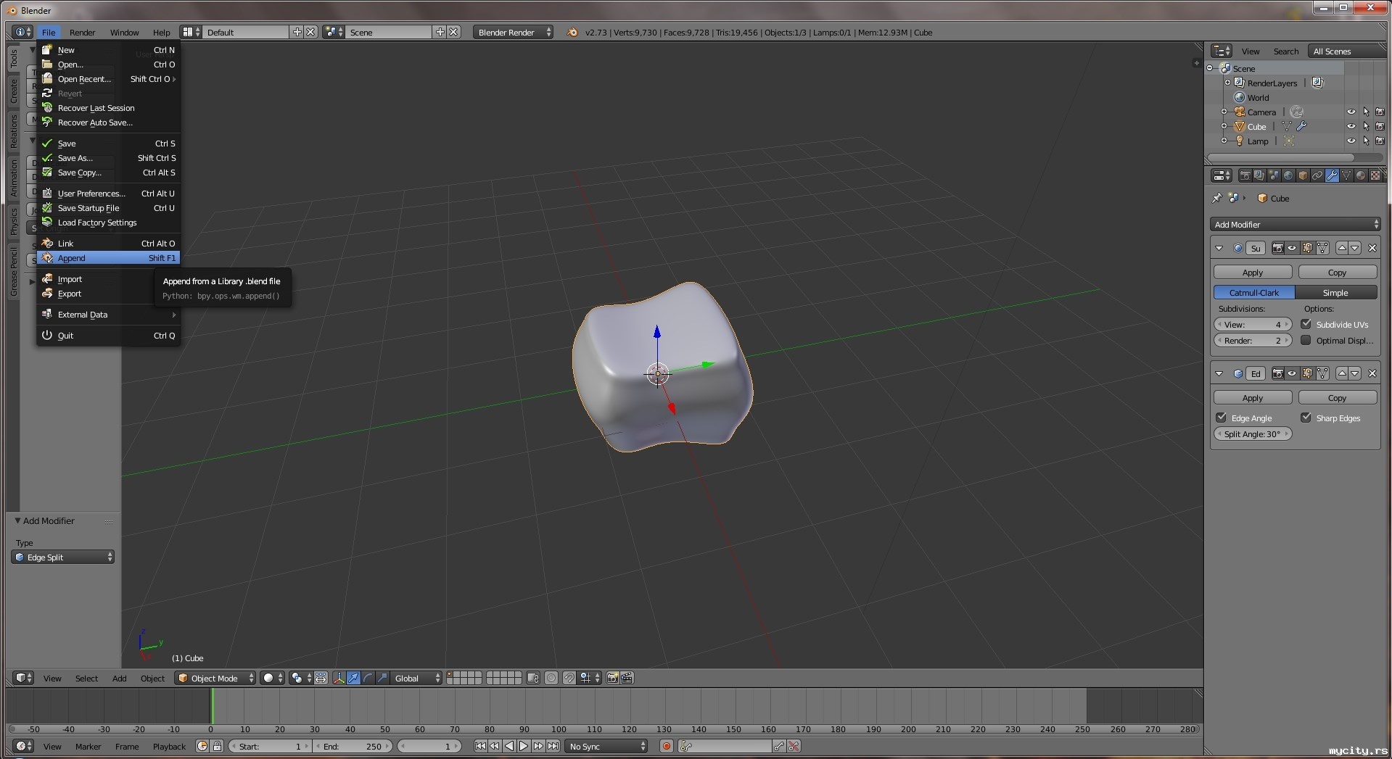Toggle Lamp visibility eye in outliner
The height and width of the screenshot is (759, 1392).
click(x=1351, y=141)
